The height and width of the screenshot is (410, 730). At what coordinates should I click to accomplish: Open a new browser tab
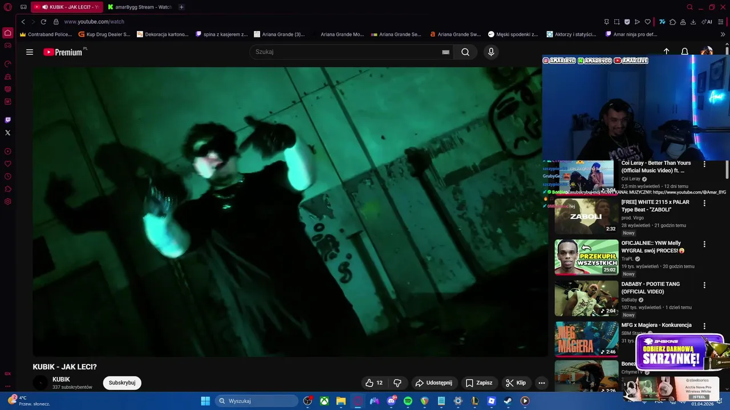181,7
